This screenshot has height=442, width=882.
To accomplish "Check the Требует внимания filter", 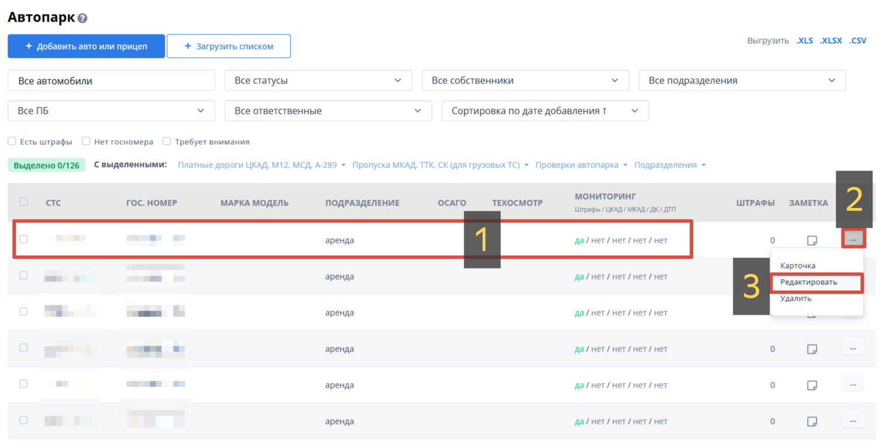I will coord(167,141).
